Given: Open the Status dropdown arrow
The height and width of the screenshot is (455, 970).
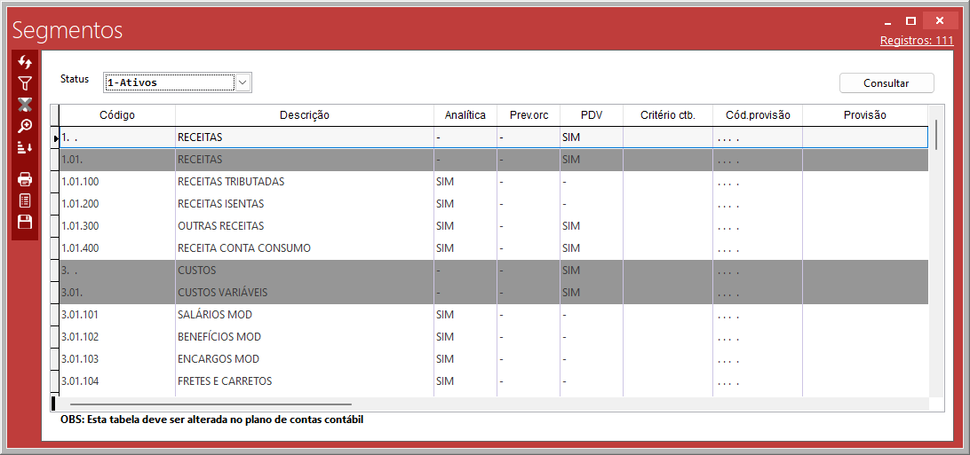Looking at the screenshot, I should tap(243, 82).
